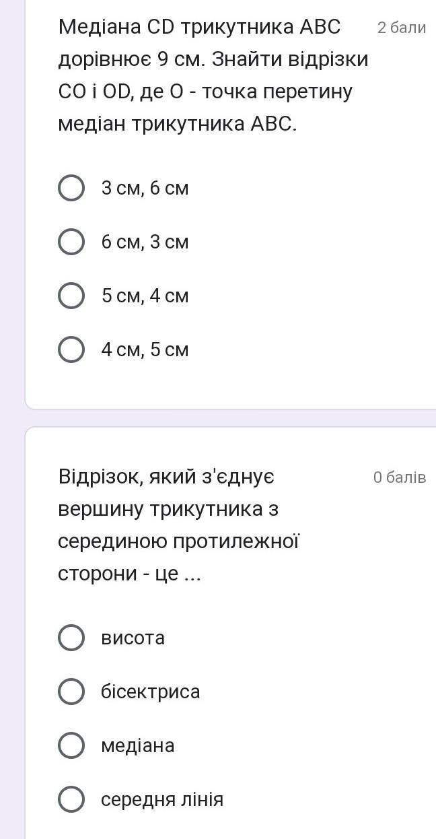
Task: Tap the '5 см, 4 см' answer label
Action: 145,296
